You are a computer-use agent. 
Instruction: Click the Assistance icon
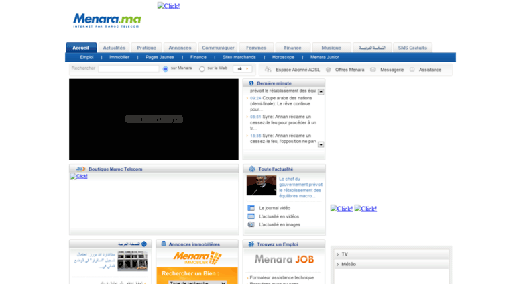412,70
